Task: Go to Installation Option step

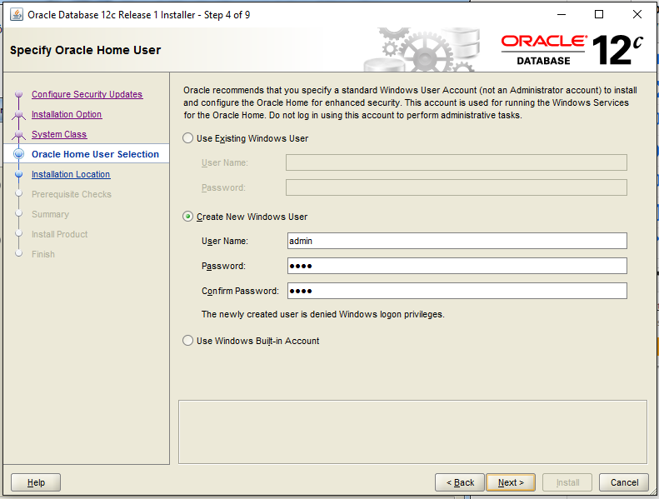Action: click(67, 114)
